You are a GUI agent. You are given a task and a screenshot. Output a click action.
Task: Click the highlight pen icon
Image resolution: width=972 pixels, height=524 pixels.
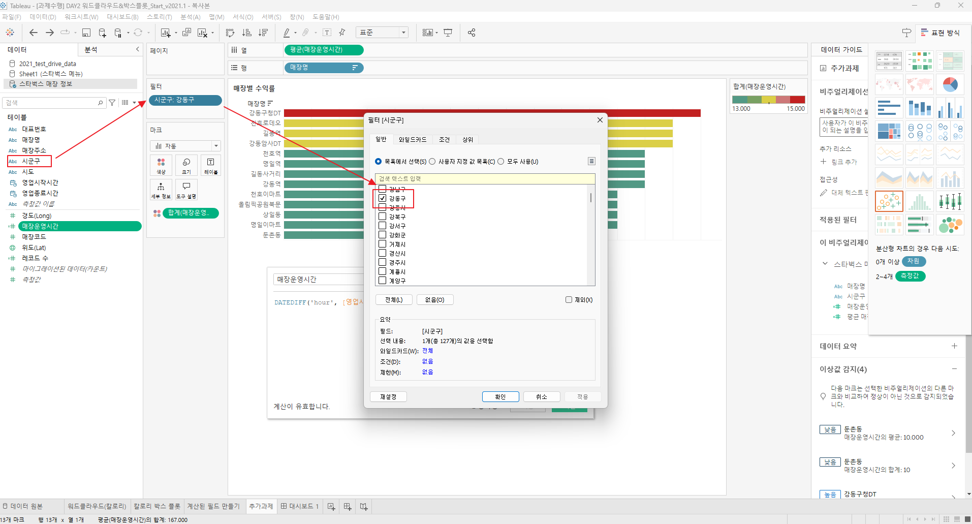click(287, 33)
